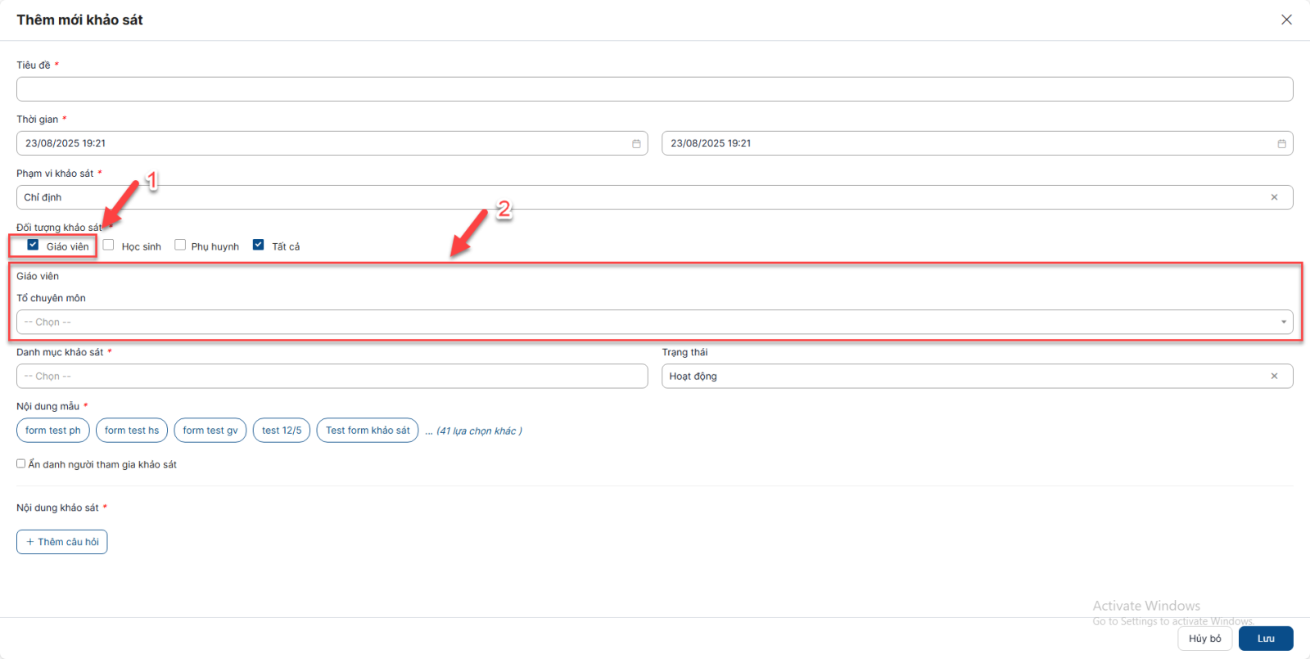Click the Thêm câu hỏi button
The width and height of the screenshot is (1310, 659).
(62, 542)
